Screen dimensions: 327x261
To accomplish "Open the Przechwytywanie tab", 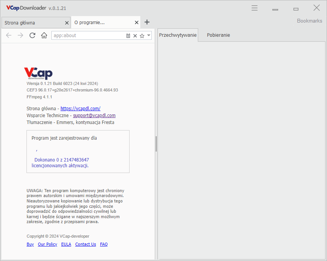I will click(x=177, y=35).
